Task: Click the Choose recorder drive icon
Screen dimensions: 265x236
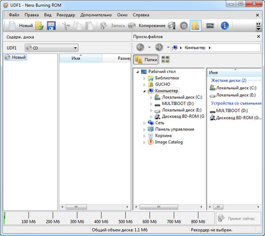Action: [210, 26]
